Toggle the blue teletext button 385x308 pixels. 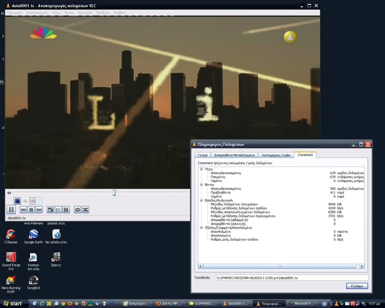click(17, 201)
